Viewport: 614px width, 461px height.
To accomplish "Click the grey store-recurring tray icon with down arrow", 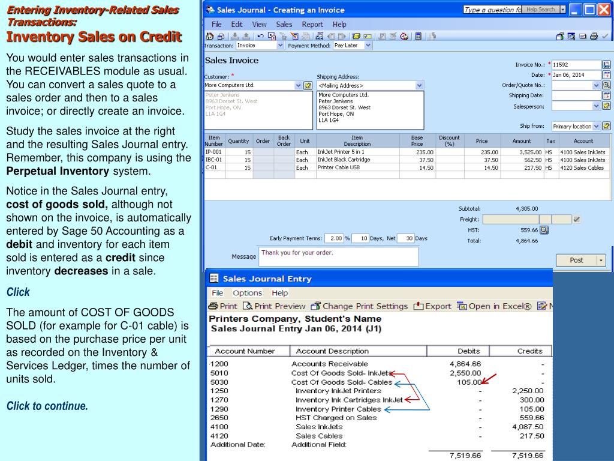I will point(234,36).
